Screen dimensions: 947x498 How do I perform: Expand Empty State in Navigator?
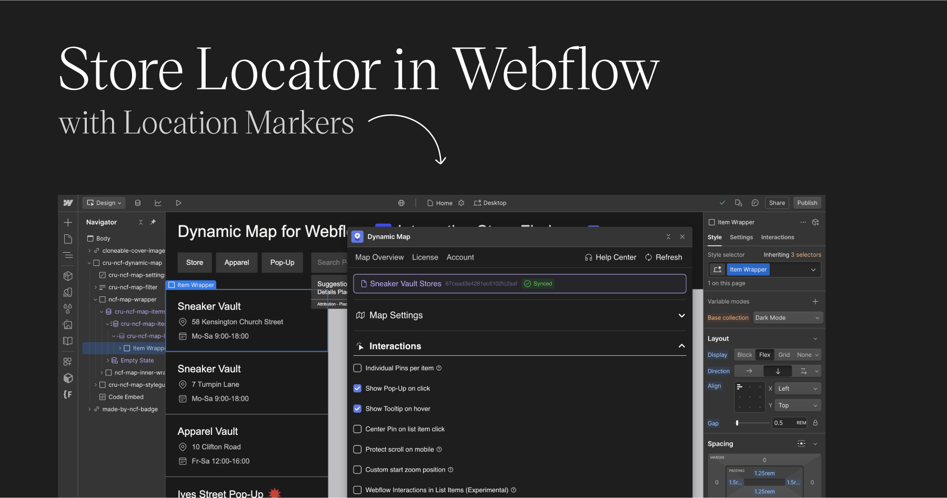tap(108, 361)
